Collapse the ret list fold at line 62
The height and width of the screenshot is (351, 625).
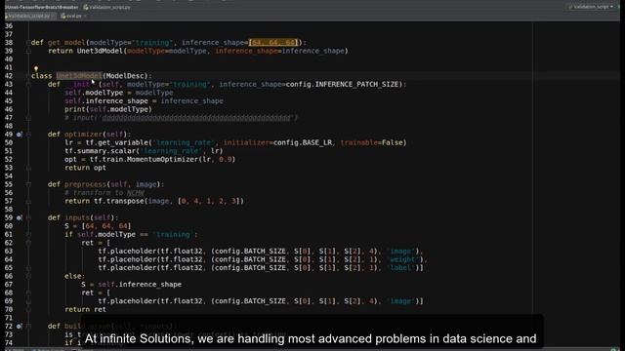(28, 243)
